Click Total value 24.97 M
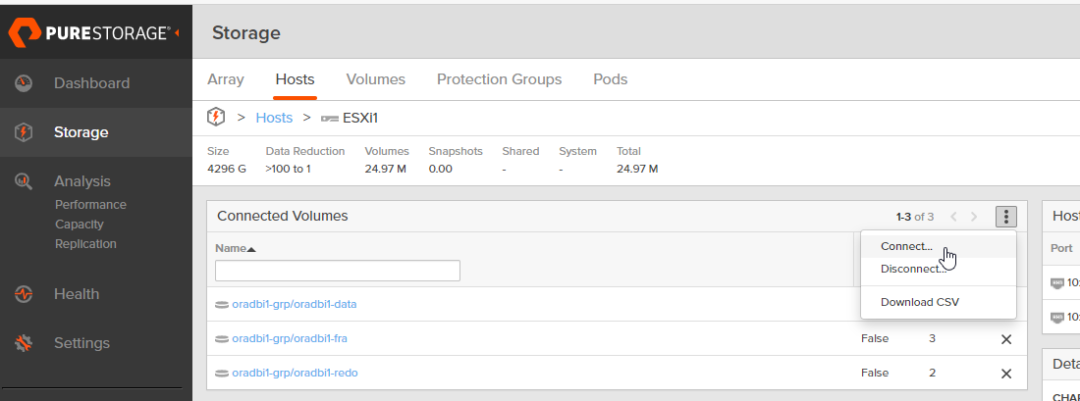Screen dimensions: 1080x401 (x=637, y=169)
